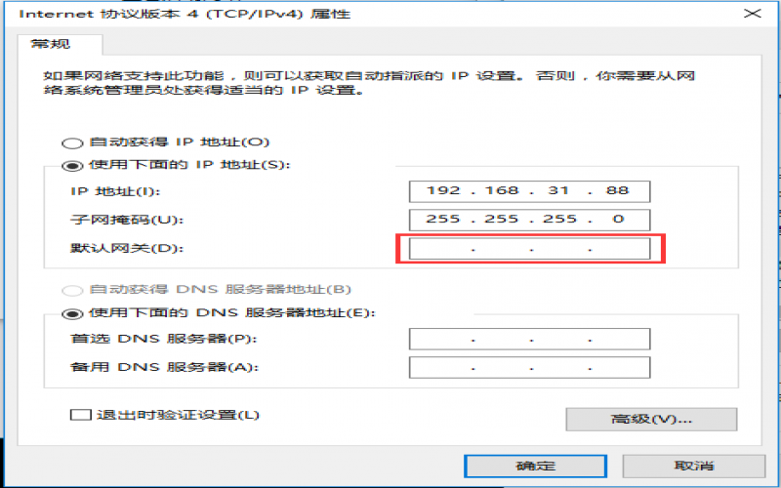Image resolution: width=781 pixels, height=488 pixels.
Task: Focus the 备用 DNS 服务器 field
Action: point(529,368)
